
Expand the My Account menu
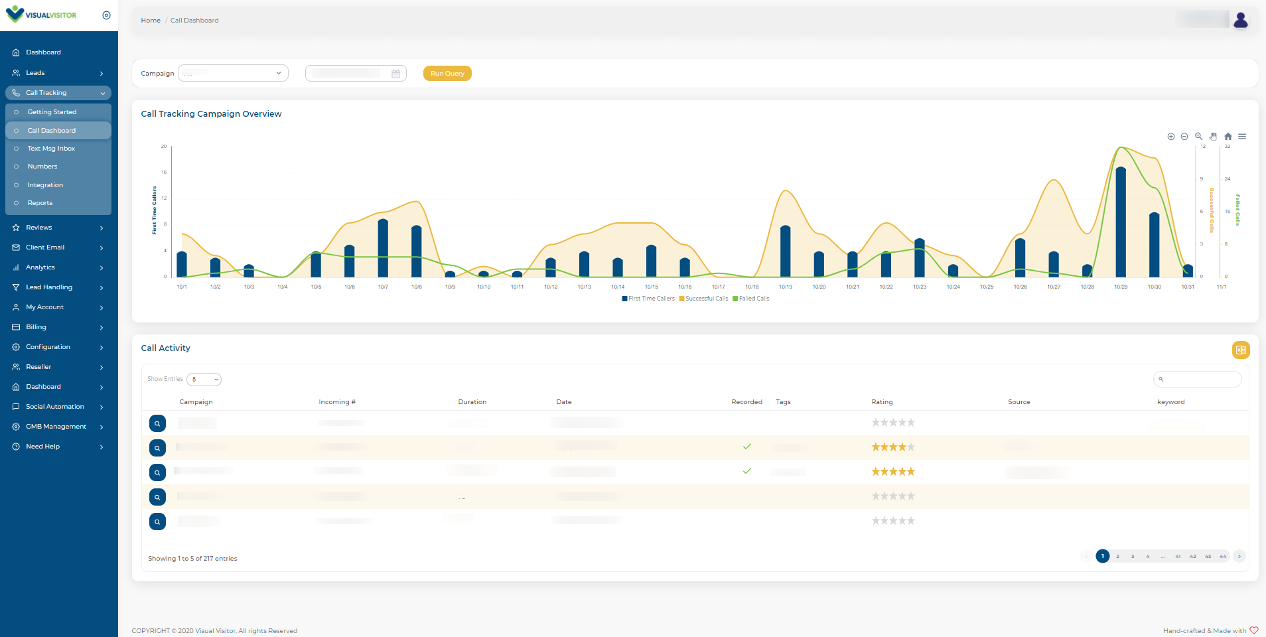[x=58, y=307]
